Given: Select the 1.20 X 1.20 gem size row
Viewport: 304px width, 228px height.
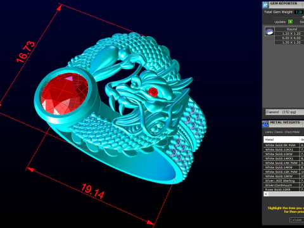Looking at the screenshot, I should click(289, 34).
